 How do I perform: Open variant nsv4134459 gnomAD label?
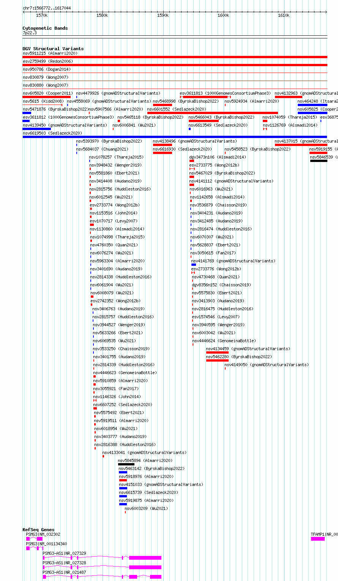coord(248,349)
